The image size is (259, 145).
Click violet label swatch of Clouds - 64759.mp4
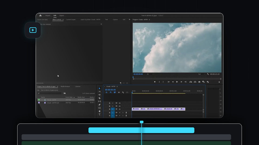(x=39, y=103)
